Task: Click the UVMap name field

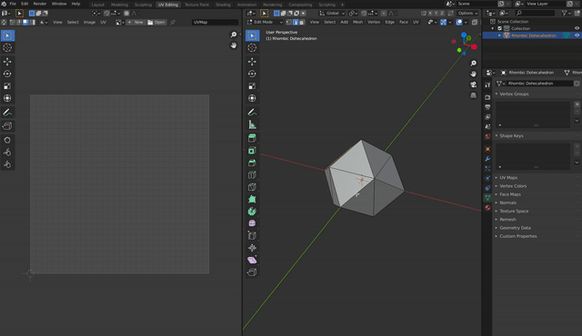Action: [x=215, y=22]
